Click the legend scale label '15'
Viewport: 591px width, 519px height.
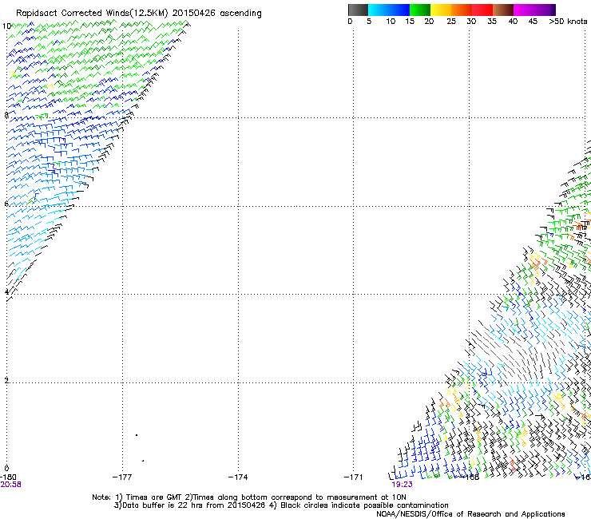(410, 22)
